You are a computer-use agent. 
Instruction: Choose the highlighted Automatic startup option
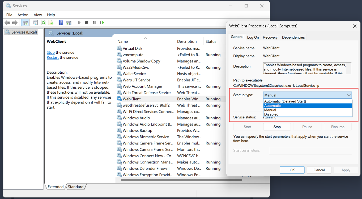pos(308,106)
